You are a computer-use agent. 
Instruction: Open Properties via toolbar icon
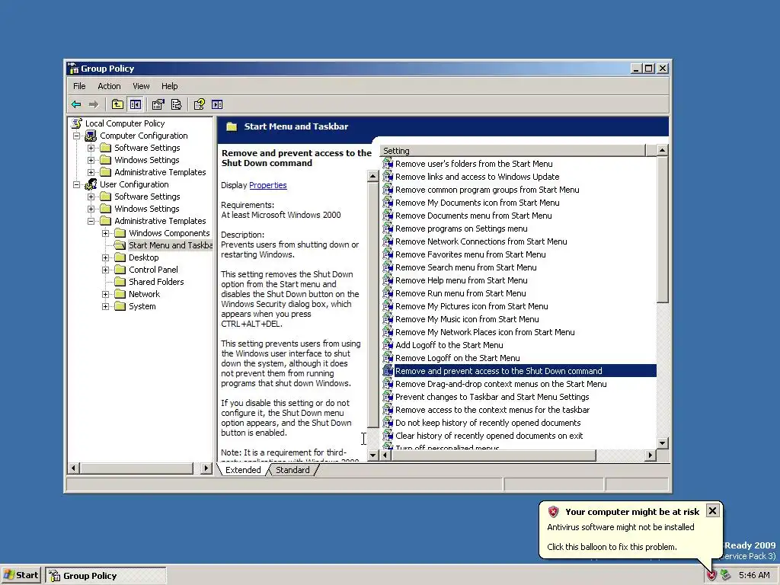158,104
